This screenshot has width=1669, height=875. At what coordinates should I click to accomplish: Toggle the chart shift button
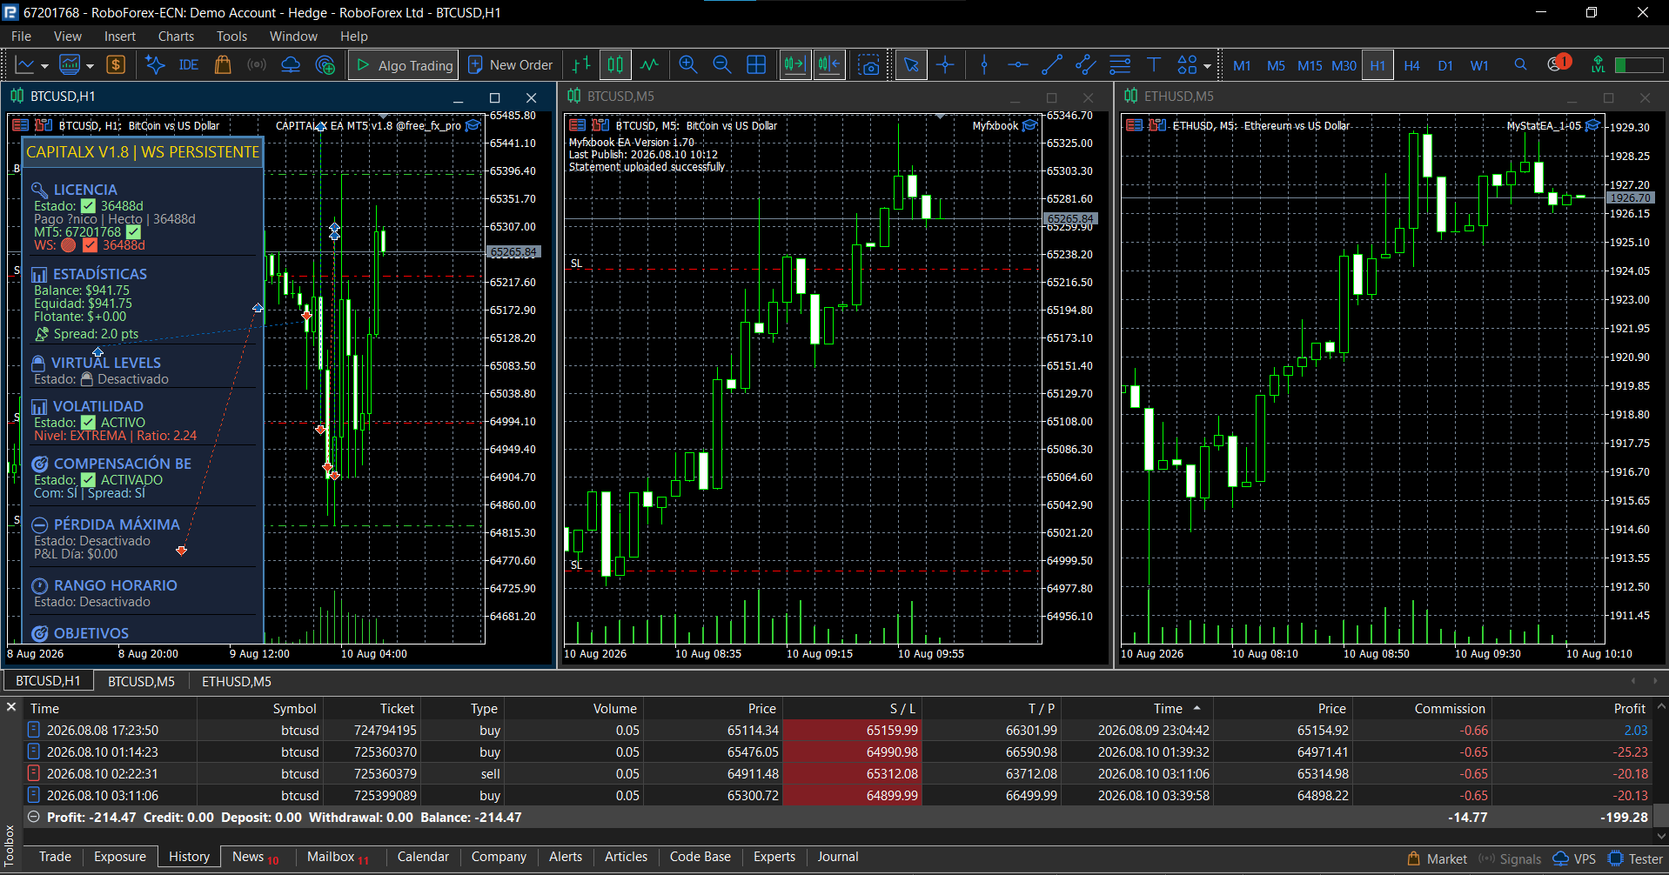pos(829,65)
